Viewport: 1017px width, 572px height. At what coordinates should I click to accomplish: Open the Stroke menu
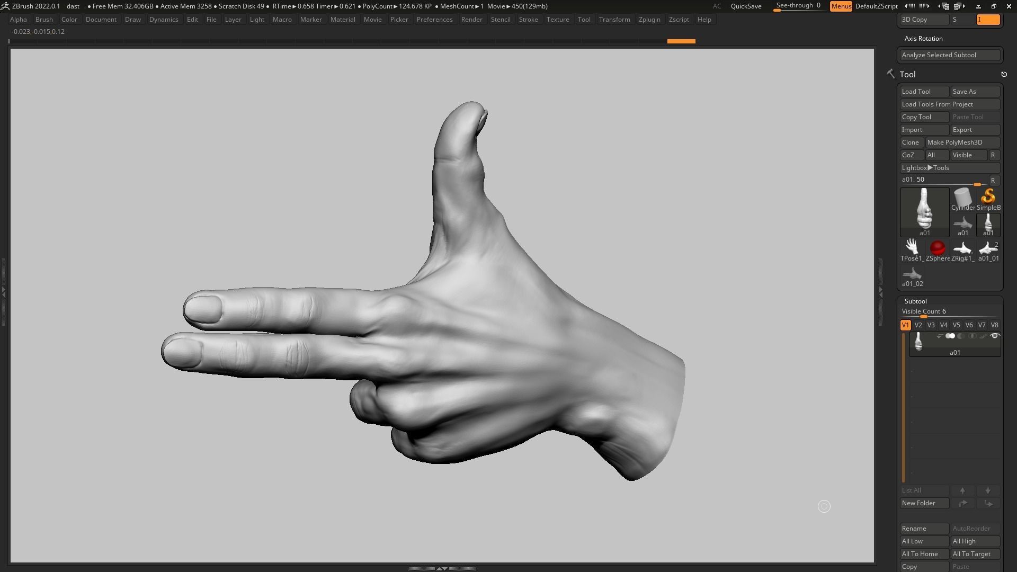point(528,20)
